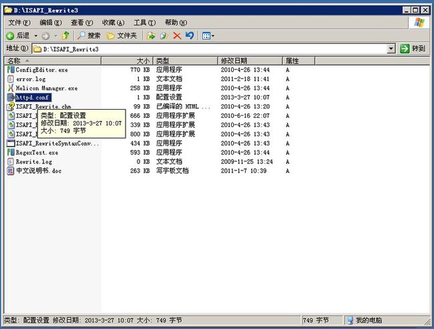
Task: Click the ISAPI_RewriteSyntaxConv... file name
Action: pos(57,143)
